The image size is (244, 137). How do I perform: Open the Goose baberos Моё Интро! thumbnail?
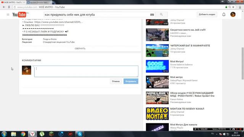coord(157,66)
